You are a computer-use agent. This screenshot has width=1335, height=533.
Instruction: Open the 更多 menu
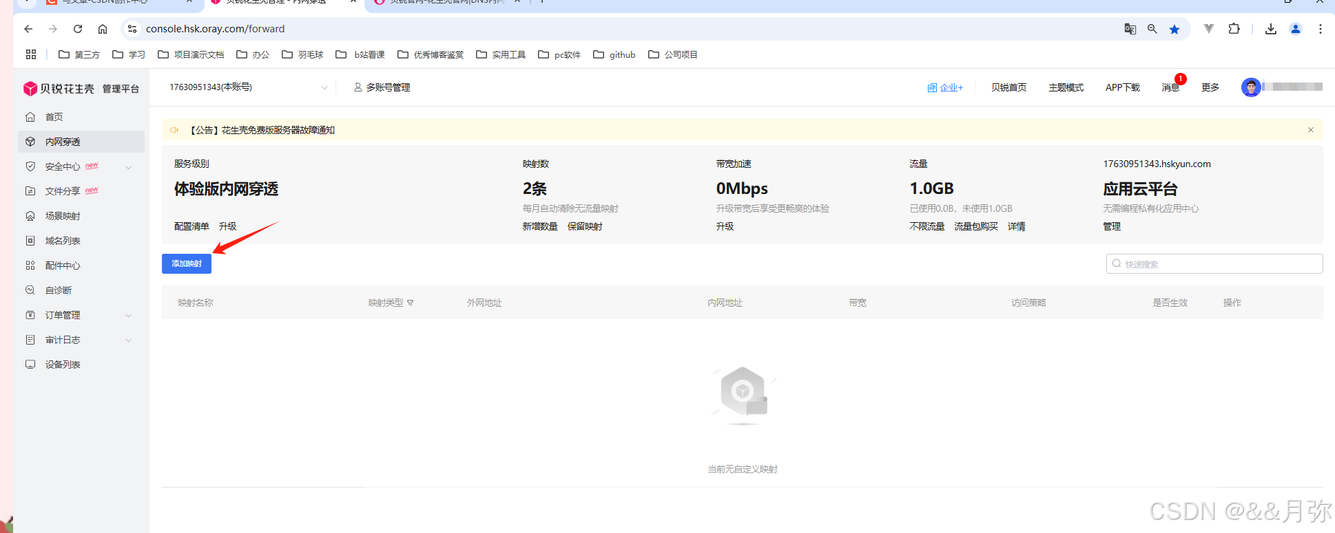(1210, 87)
